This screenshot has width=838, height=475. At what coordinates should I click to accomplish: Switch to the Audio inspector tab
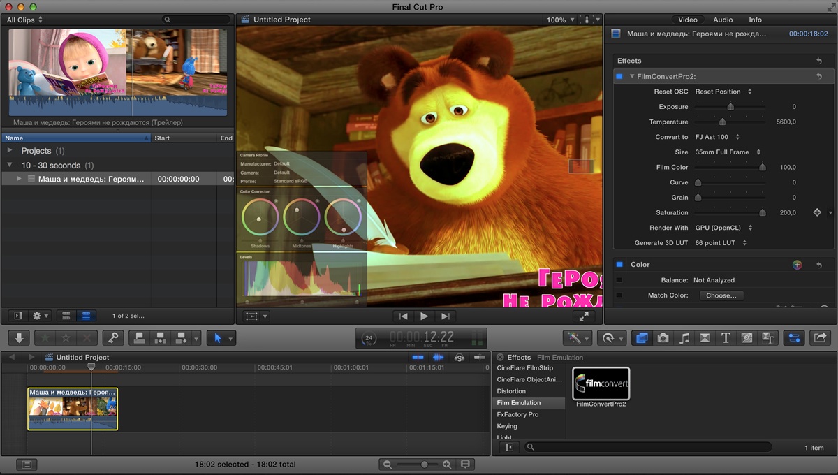723,20
